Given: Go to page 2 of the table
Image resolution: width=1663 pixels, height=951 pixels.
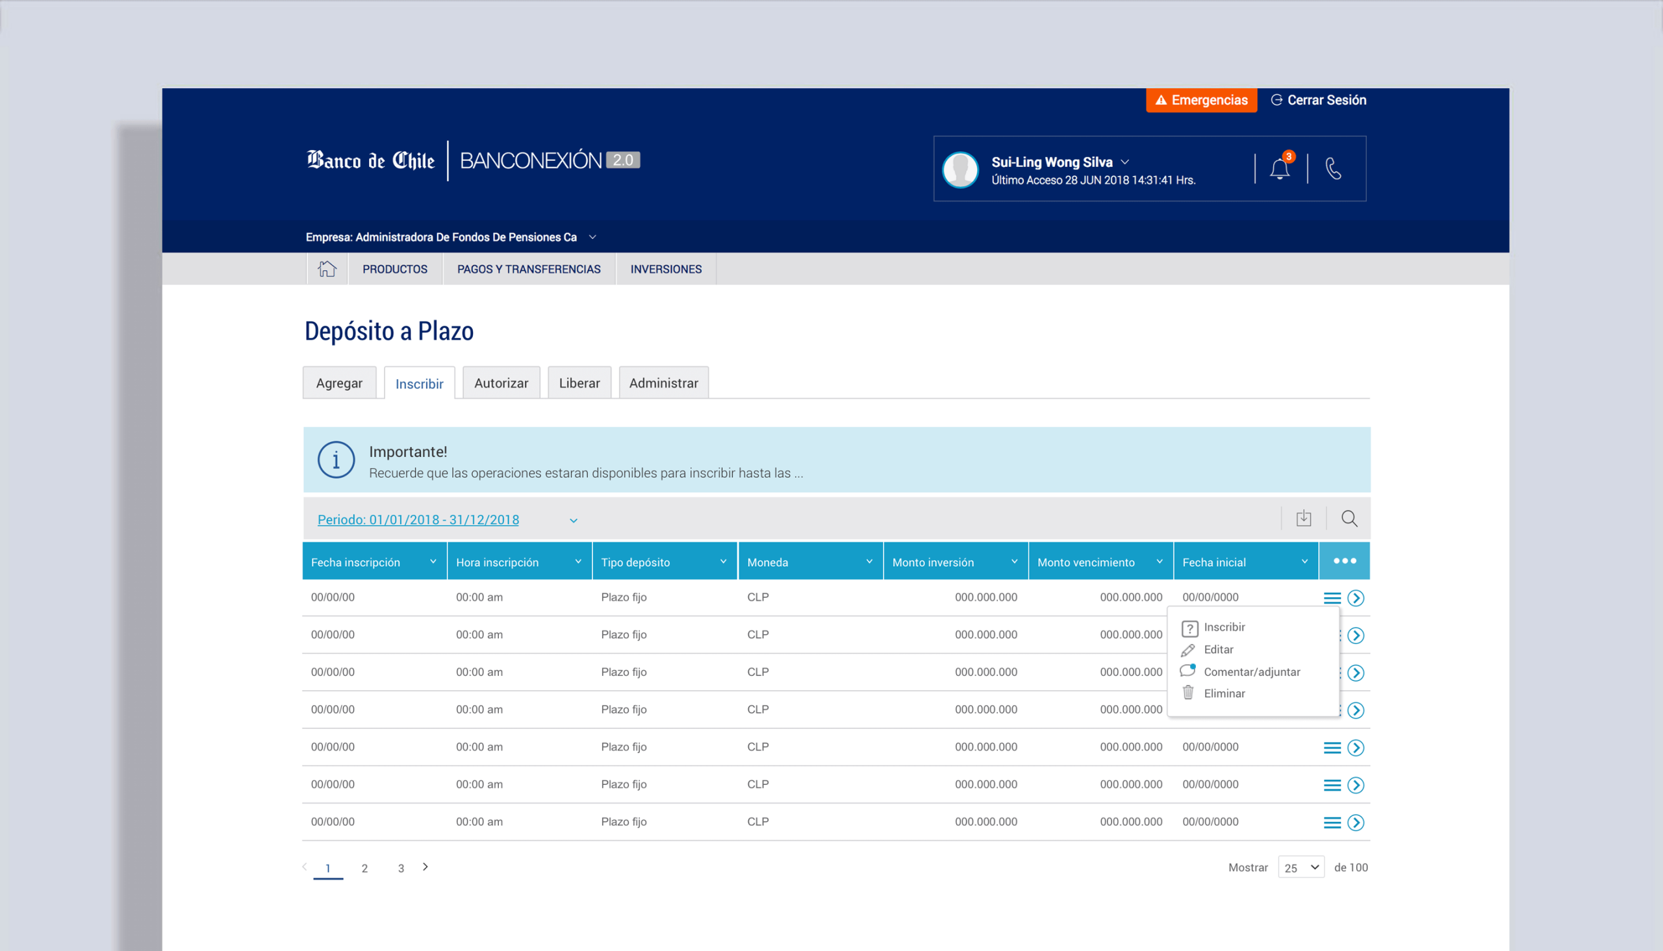Looking at the screenshot, I should click(x=364, y=868).
